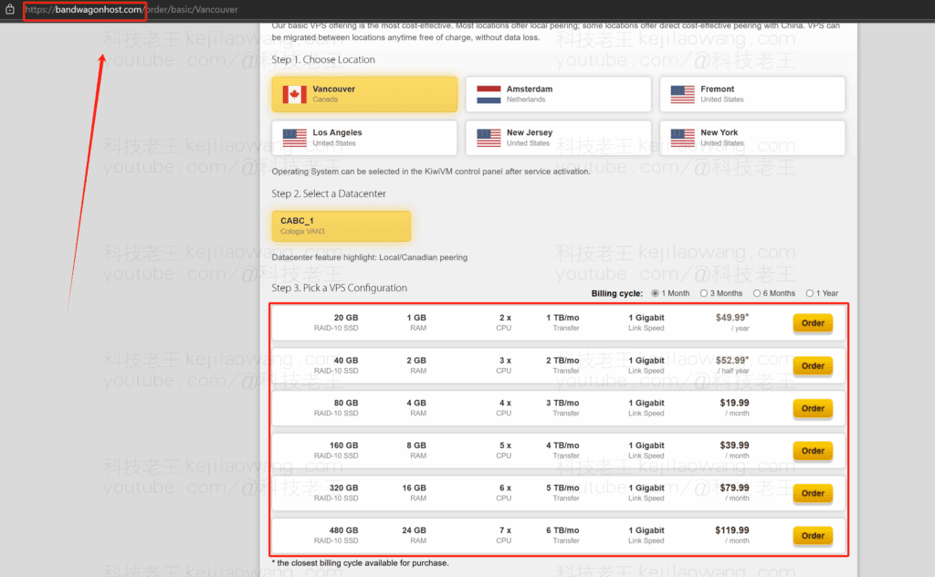Select the Fremont United States location
The width and height of the screenshot is (935, 577).
point(752,94)
